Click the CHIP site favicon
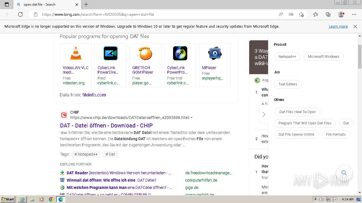This screenshot has height=203, width=362. tap(64, 115)
